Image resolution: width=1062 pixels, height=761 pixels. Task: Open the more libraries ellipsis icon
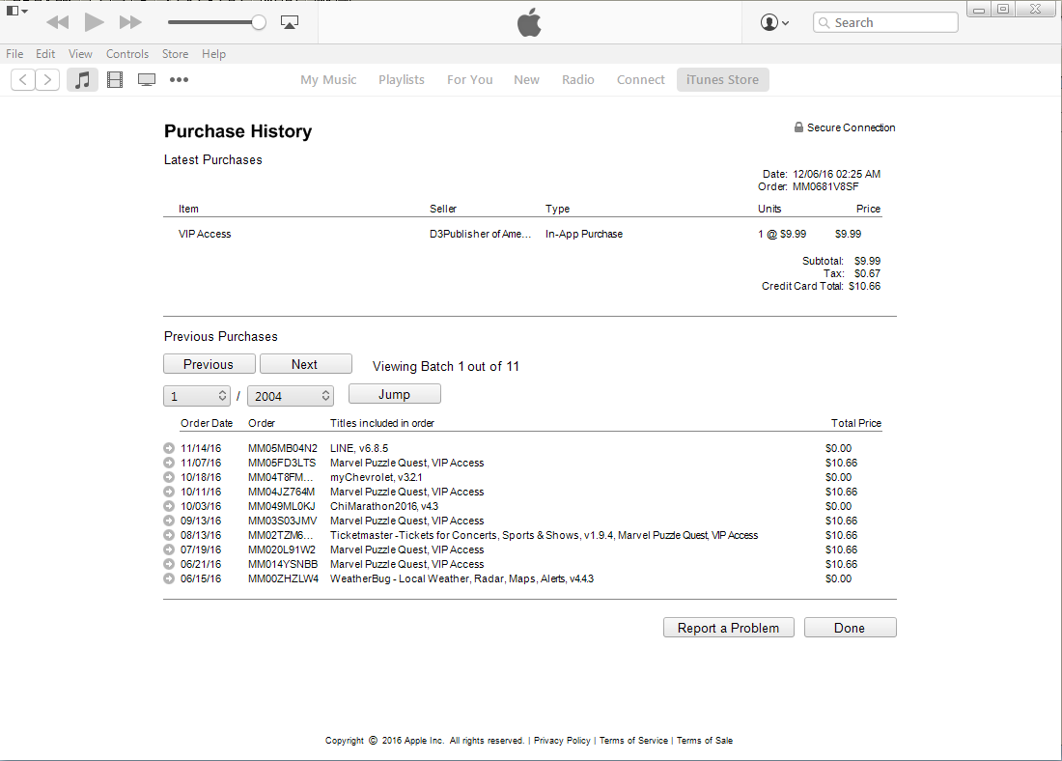pyautogui.click(x=179, y=80)
